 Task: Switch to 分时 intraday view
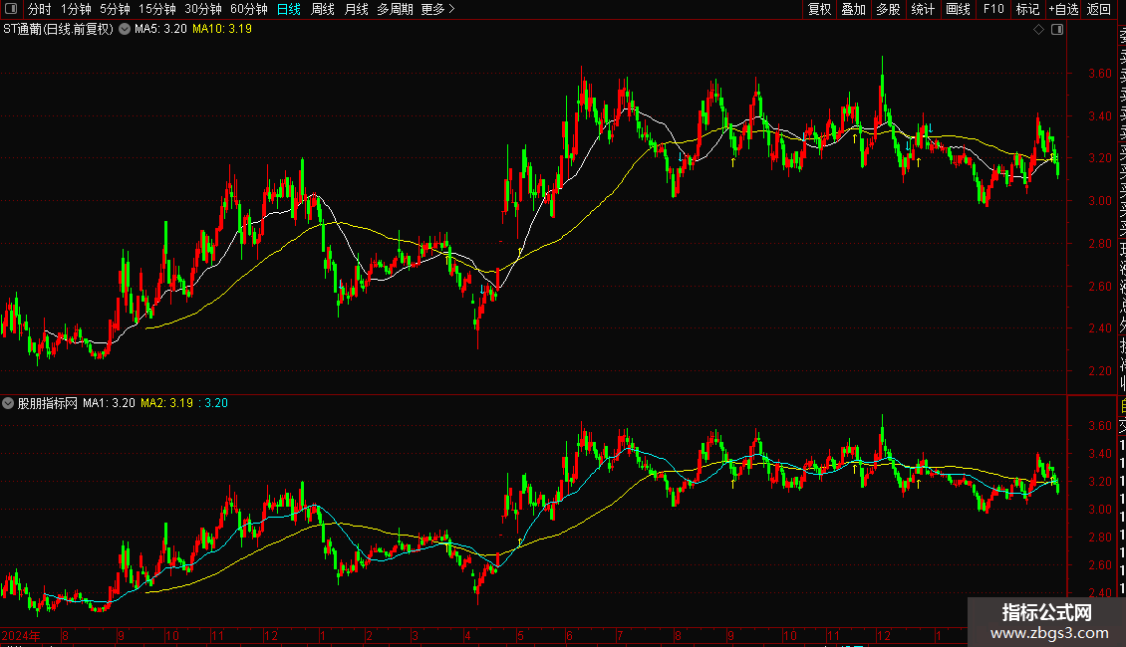coord(40,9)
